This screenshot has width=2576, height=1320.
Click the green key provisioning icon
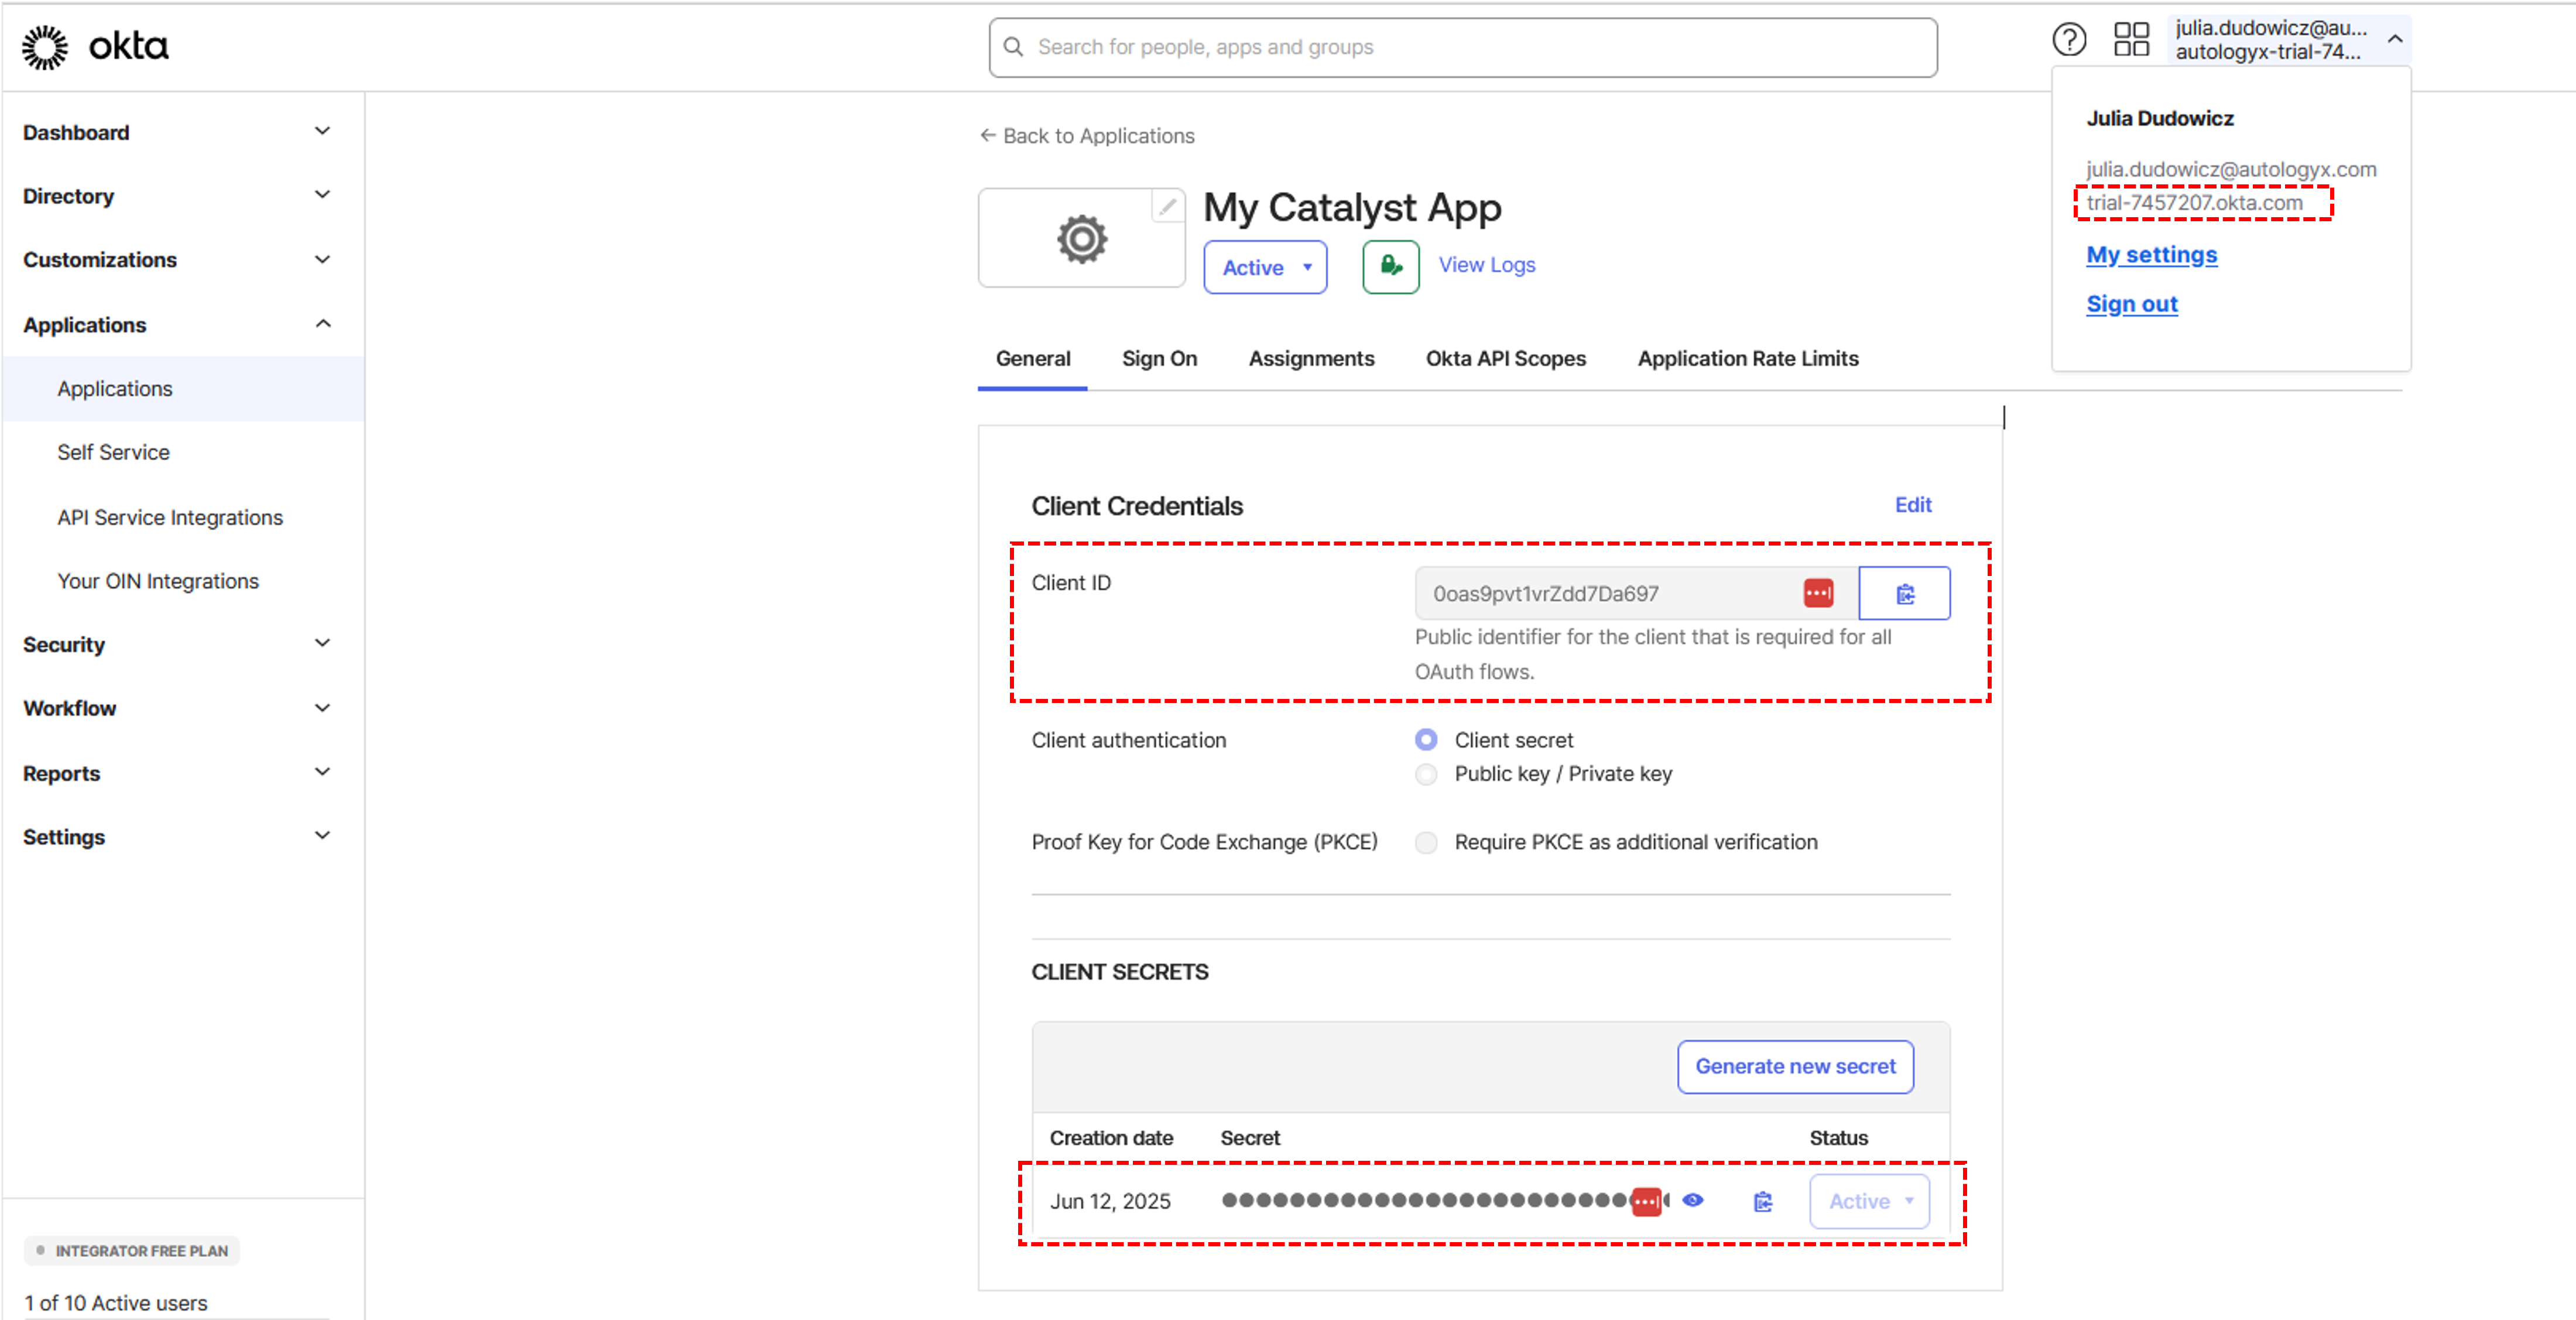click(1390, 267)
